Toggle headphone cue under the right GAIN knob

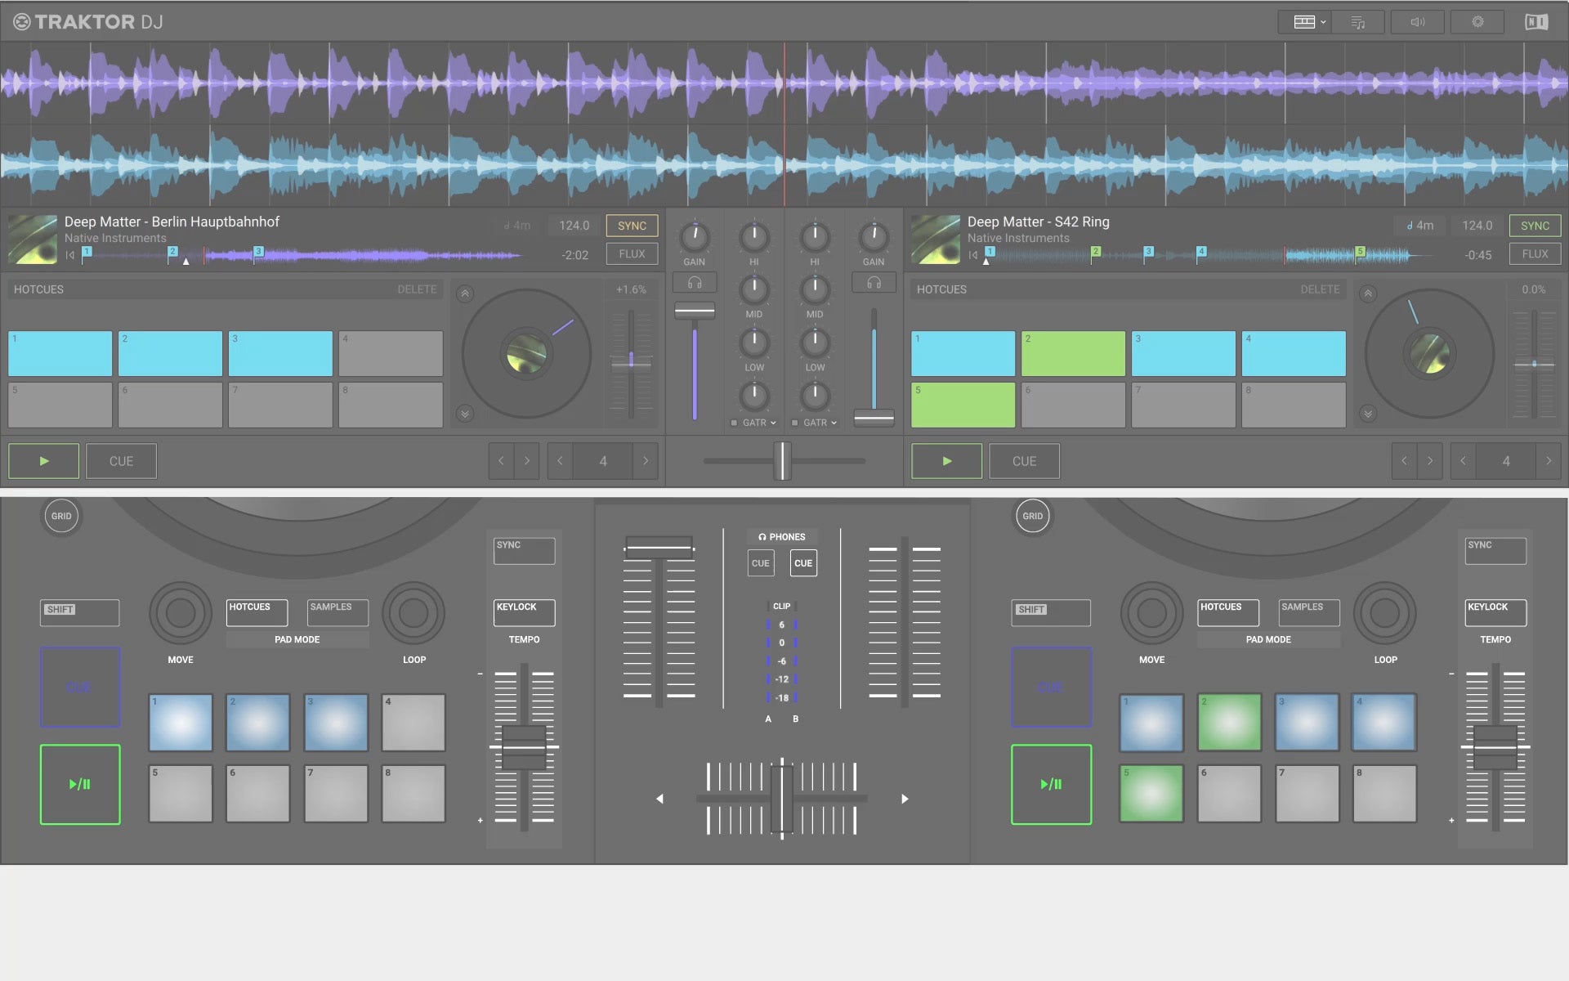tap(874, 283)
